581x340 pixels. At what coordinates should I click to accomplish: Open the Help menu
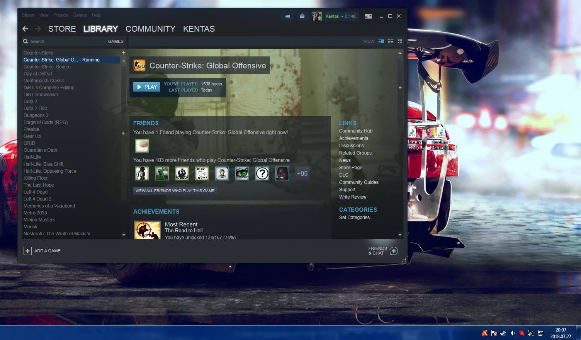click(x=96, y=15)
